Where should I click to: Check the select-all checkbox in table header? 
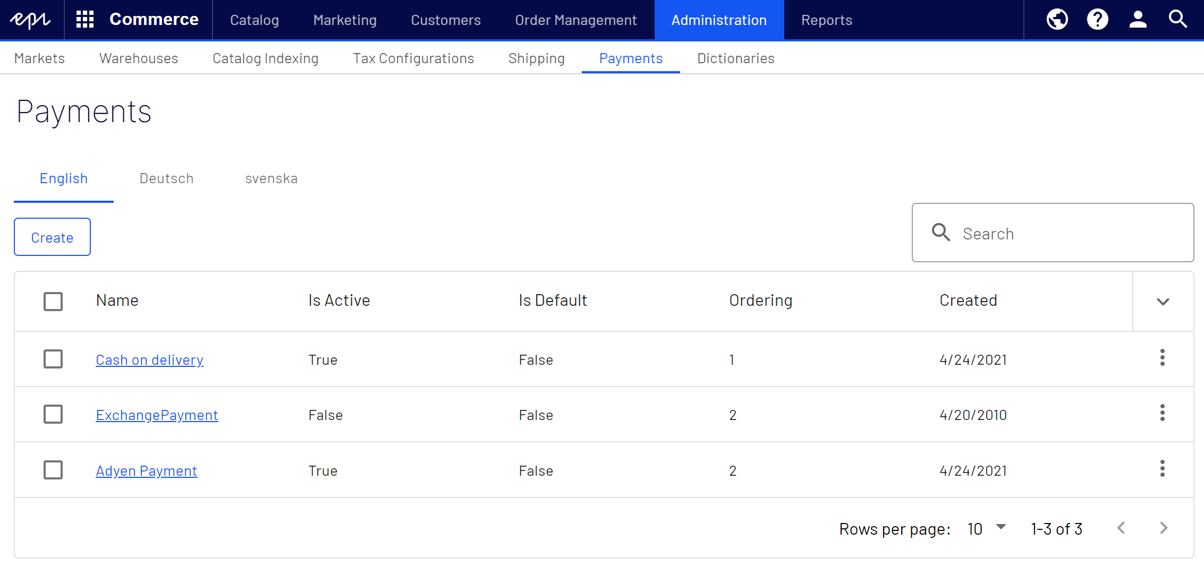point(53,301)
